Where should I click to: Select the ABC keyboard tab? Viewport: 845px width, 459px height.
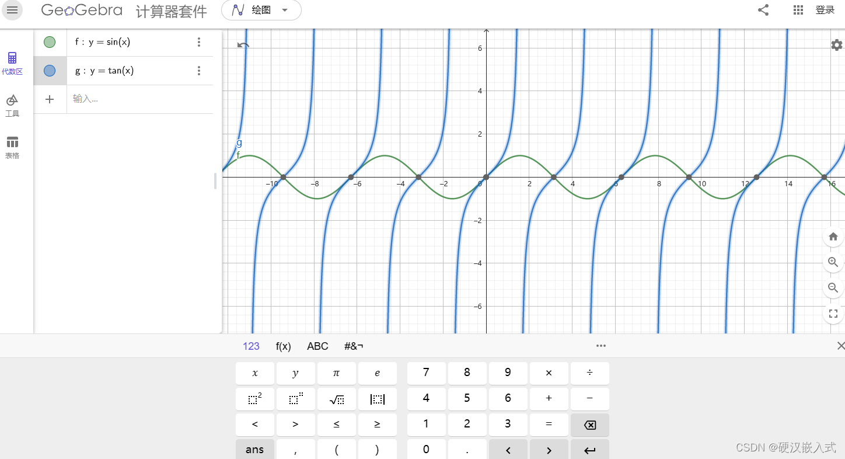317,346
